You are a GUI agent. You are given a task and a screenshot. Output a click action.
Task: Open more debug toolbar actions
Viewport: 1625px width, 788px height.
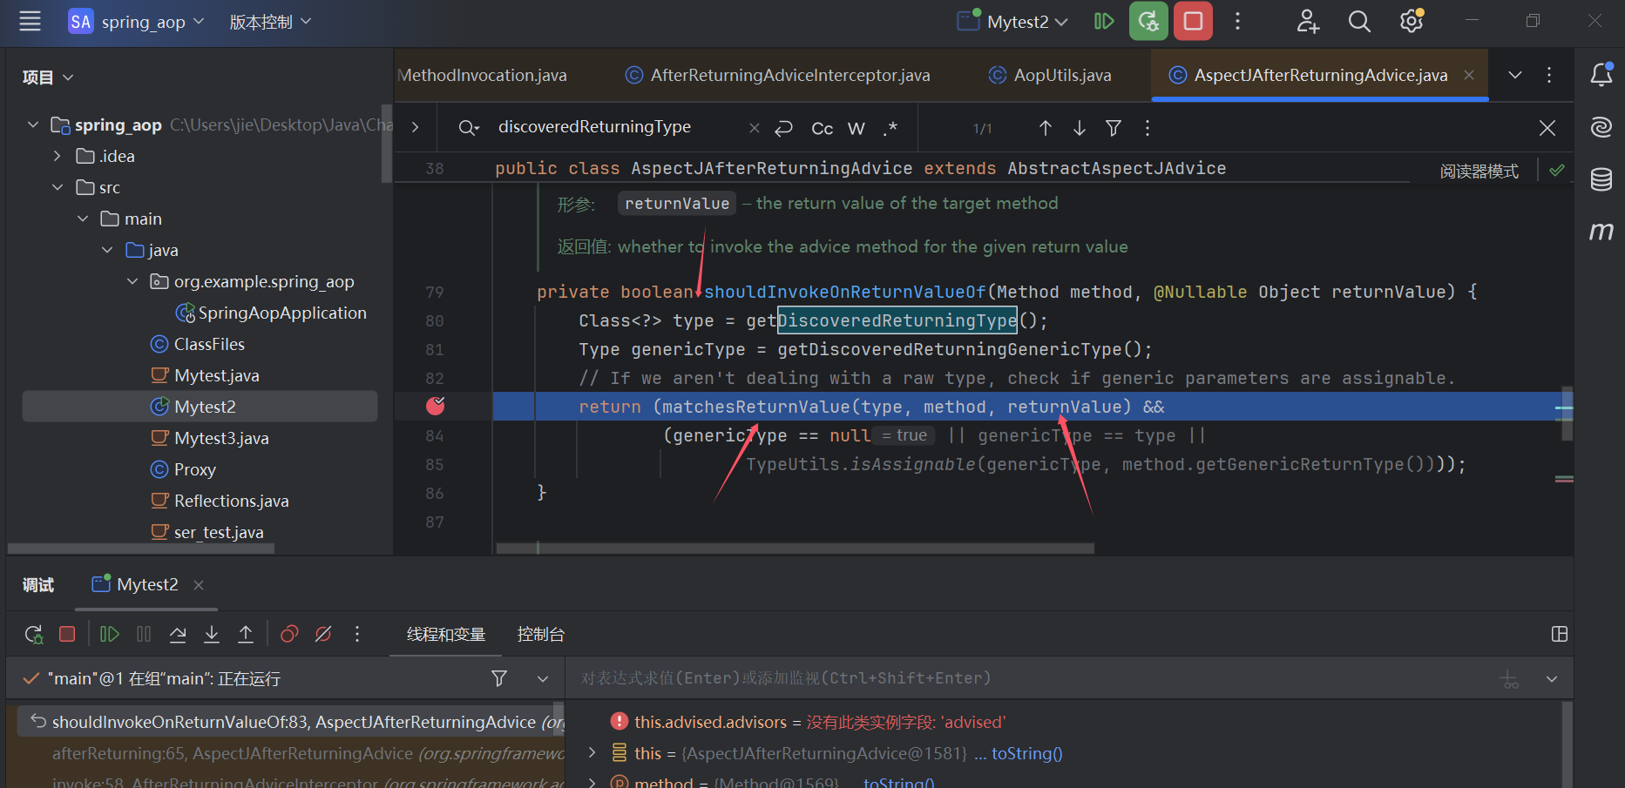click(x=357, y=634)
